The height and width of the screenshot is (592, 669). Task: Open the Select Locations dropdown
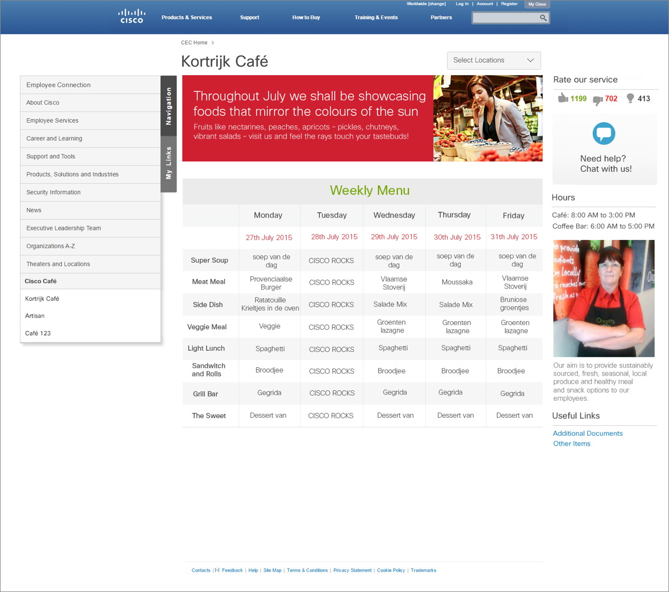494,60
